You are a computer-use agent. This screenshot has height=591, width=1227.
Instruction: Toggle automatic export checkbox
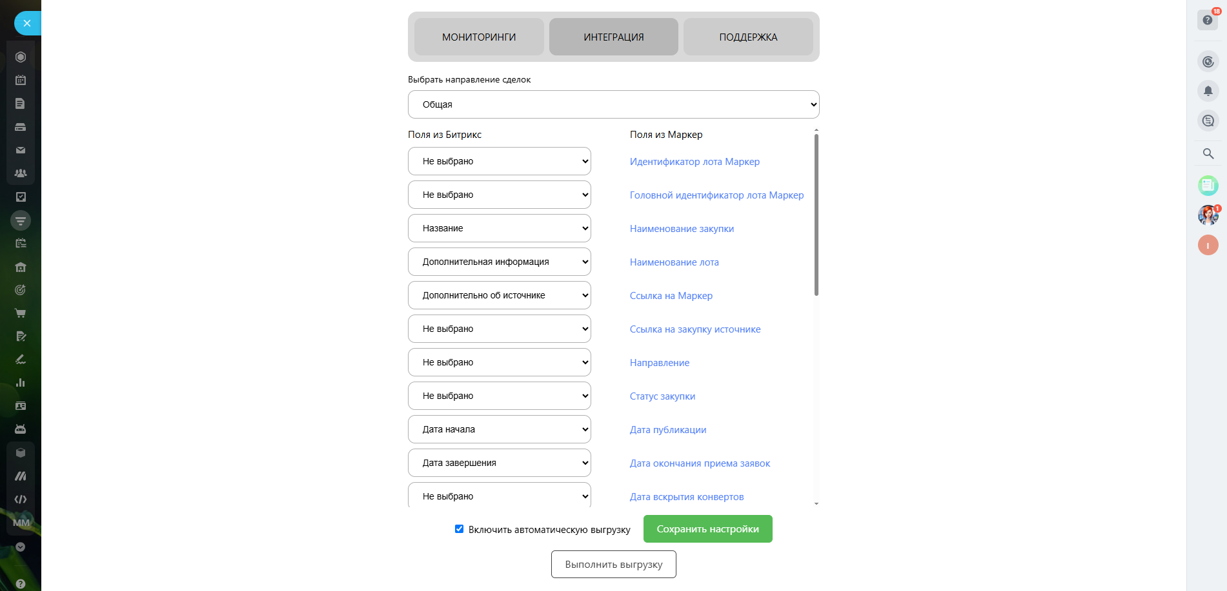pos(460,529)
